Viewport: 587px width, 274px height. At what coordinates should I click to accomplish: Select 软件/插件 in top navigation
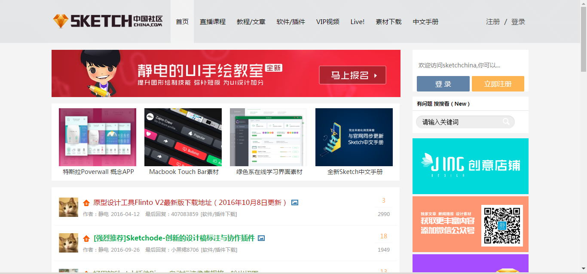pyautogui.click(x=291, y=21)
